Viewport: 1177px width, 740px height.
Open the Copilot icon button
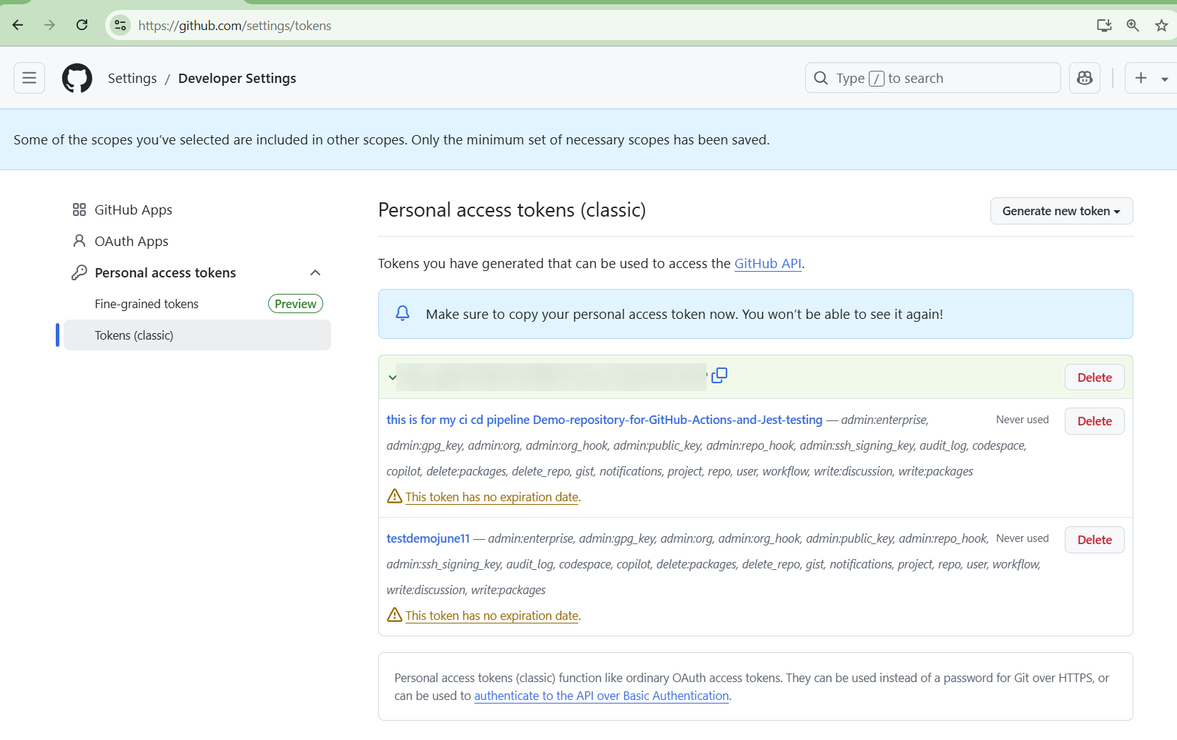(x=1084, y=78)
